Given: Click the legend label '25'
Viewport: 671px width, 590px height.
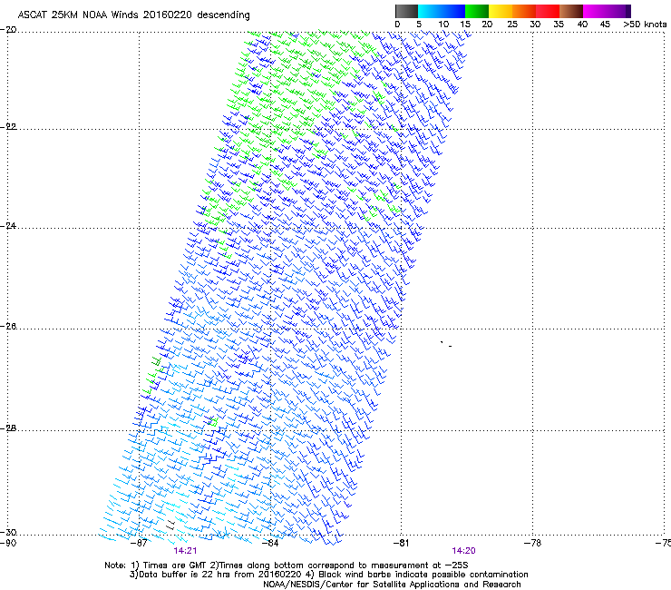Looking at the screenshot, I should [x=512, y=24].
